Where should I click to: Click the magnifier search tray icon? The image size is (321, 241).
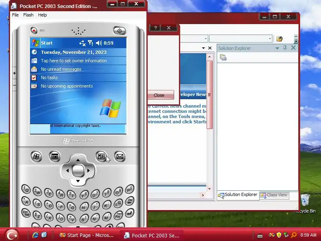pyautogui.click(x=294, y=235)
